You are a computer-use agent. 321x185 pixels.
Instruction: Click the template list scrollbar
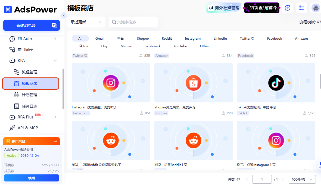[x=320, y=81]
